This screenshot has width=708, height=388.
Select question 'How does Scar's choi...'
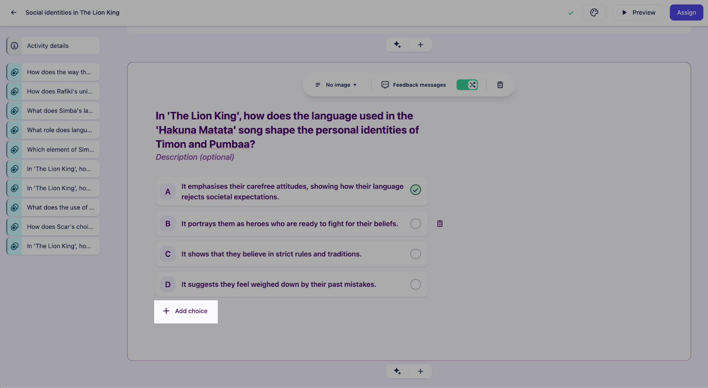point(53,227)
